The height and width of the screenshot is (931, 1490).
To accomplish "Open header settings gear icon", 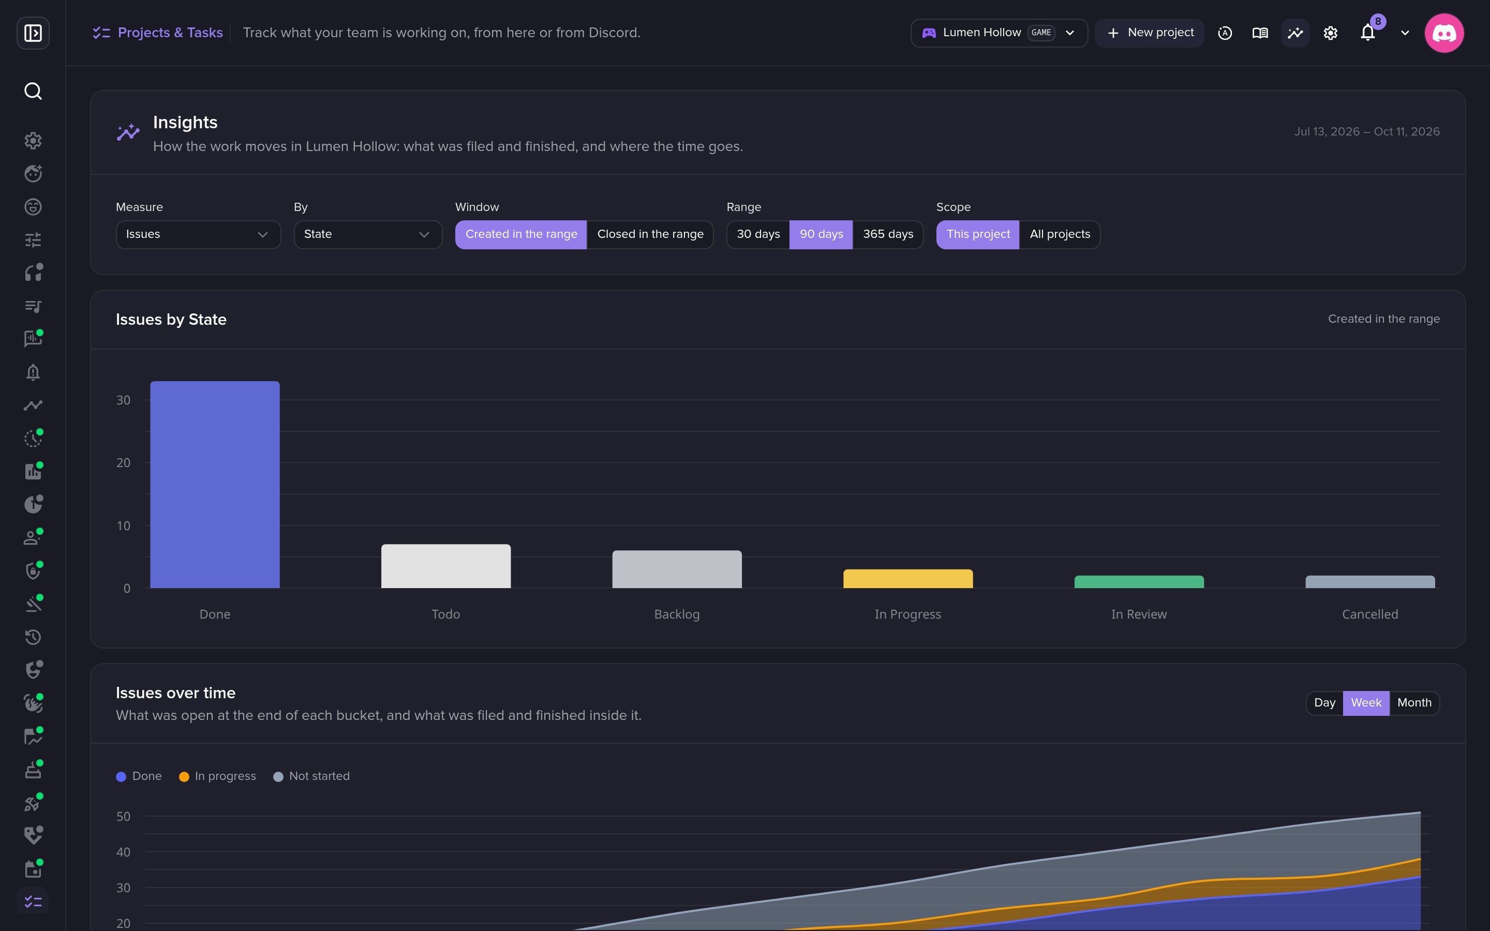I will 1330,33.
